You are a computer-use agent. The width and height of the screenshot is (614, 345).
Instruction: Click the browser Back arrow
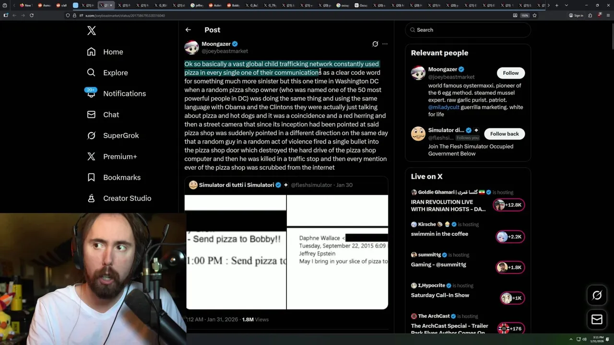[x=14, y=15]
